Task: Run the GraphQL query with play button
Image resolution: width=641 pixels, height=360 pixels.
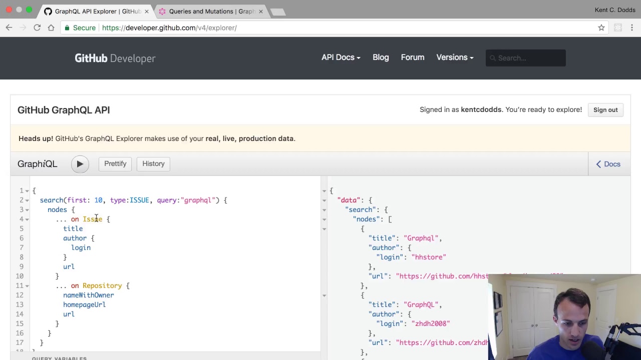Action: pyautogui.click(x=80, y=164)
